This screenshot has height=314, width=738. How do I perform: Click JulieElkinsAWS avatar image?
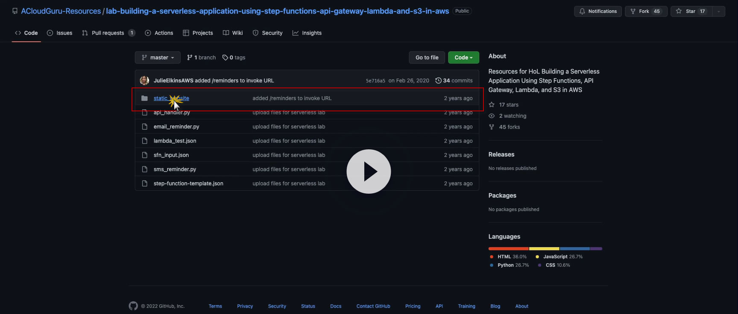pos(144,80)
